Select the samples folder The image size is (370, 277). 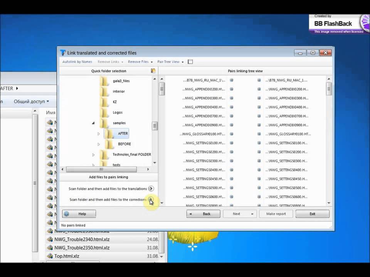tap(119, 123)
